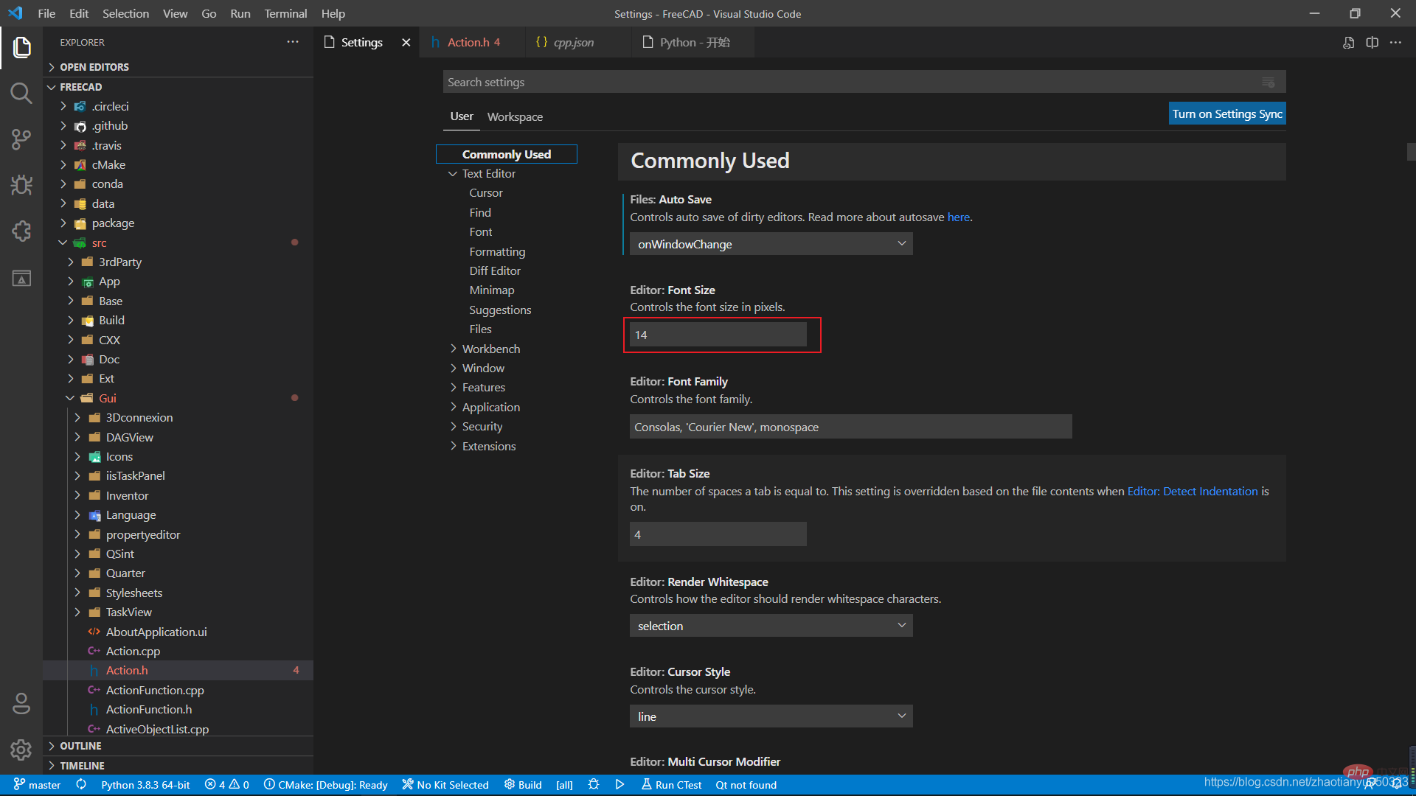Open the Terminal menu
Screen dimensions: 1416x796
click(x=285, y=13)
